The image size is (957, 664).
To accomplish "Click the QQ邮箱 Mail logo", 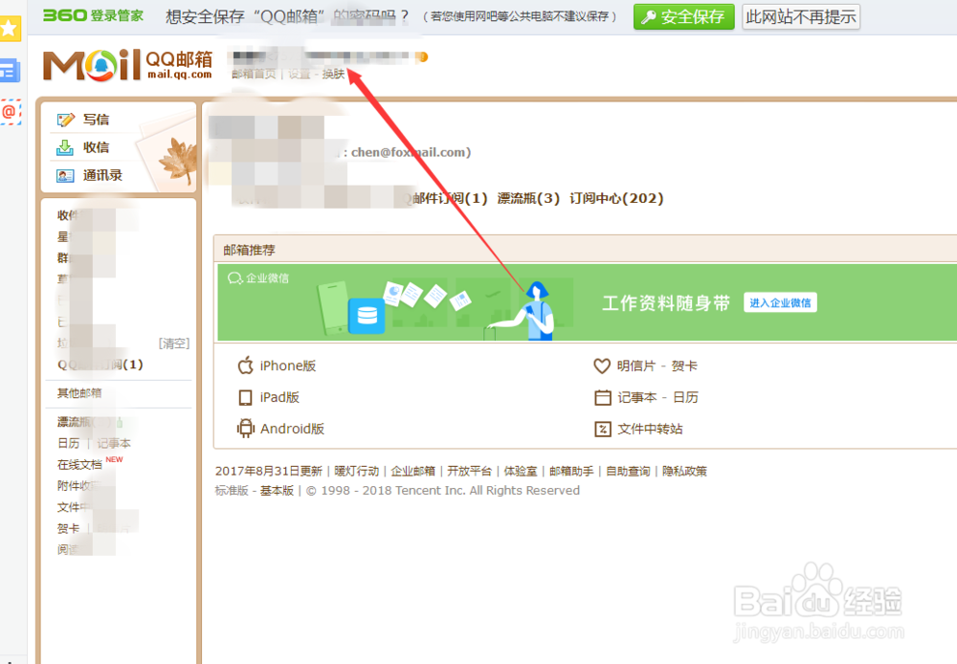I will [x=127, y=65].
